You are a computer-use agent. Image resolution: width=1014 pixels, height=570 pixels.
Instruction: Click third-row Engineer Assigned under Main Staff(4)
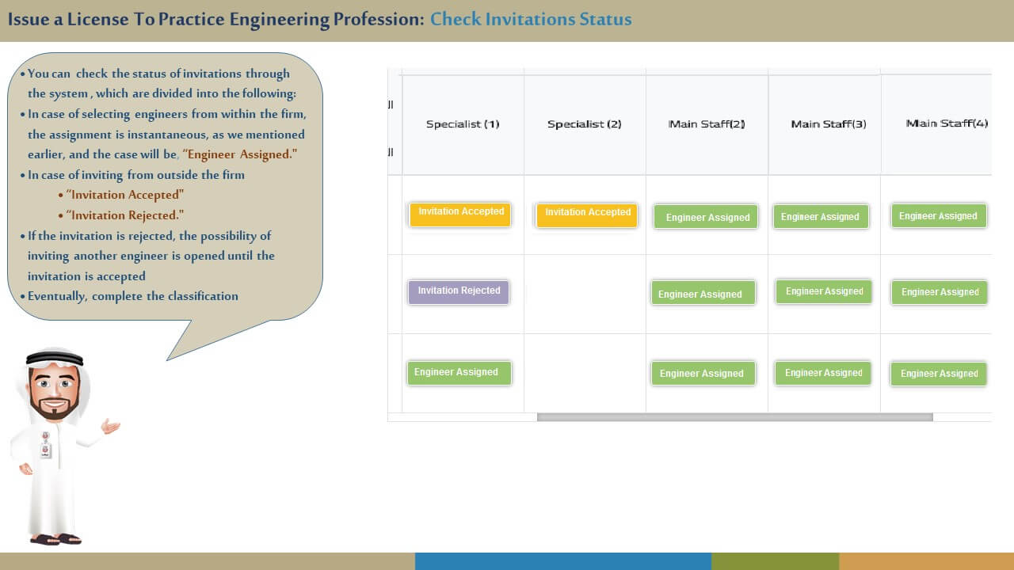tap(939, 374)
